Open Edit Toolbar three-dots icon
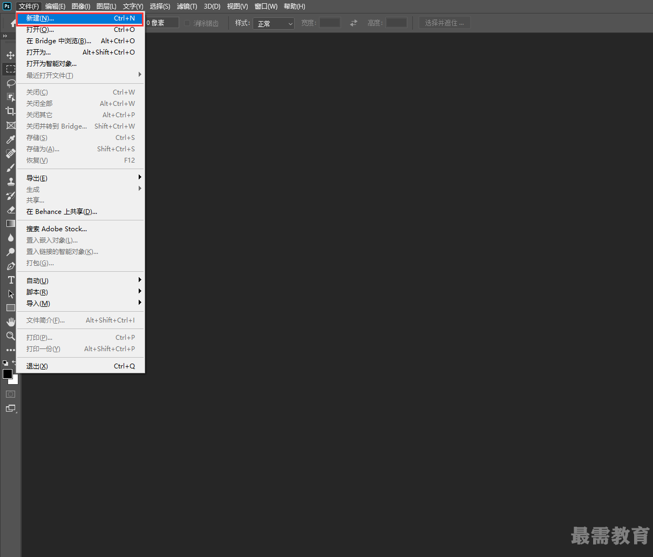 coord(10,350)
